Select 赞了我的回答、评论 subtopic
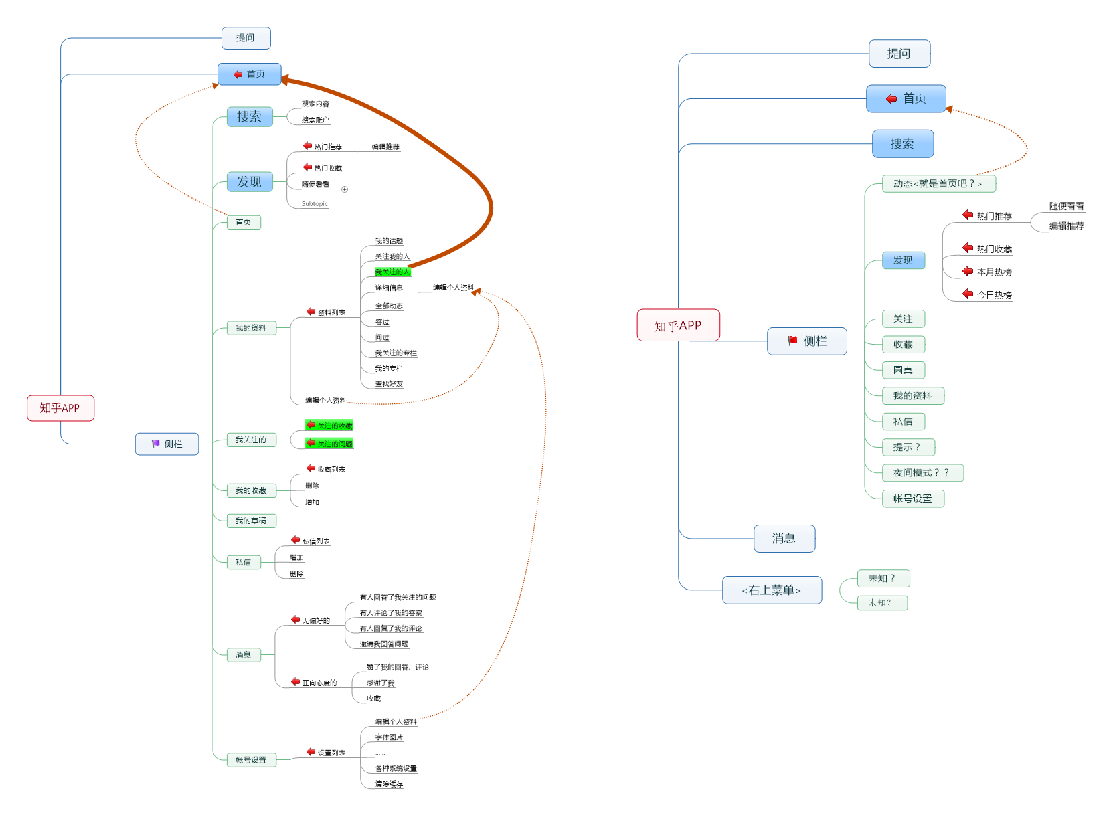This screenshot has height=815, width=1117. tap(398, 668)
